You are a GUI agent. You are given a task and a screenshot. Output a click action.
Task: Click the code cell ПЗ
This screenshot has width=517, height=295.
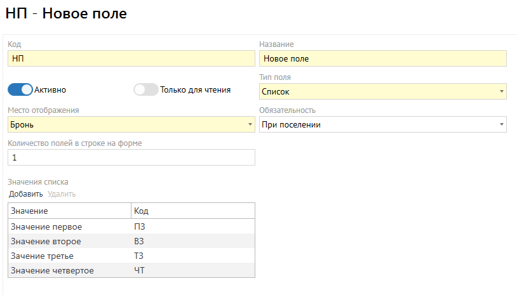pos(192,226)
